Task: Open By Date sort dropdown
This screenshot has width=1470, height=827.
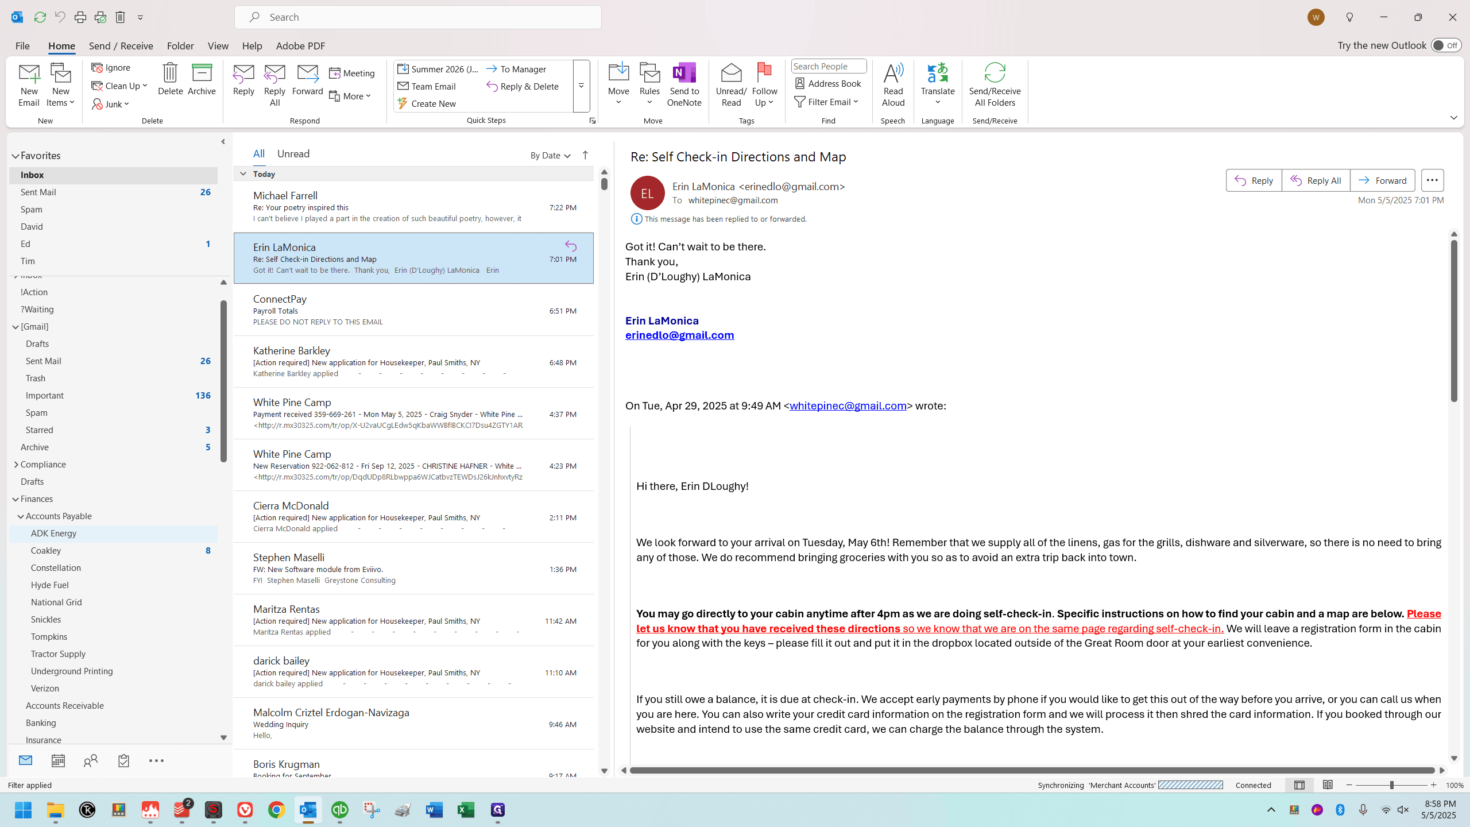Action: (x=550, y=155)
